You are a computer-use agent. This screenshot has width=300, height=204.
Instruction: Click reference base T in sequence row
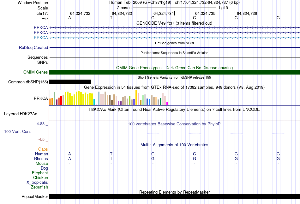[111, 18]
